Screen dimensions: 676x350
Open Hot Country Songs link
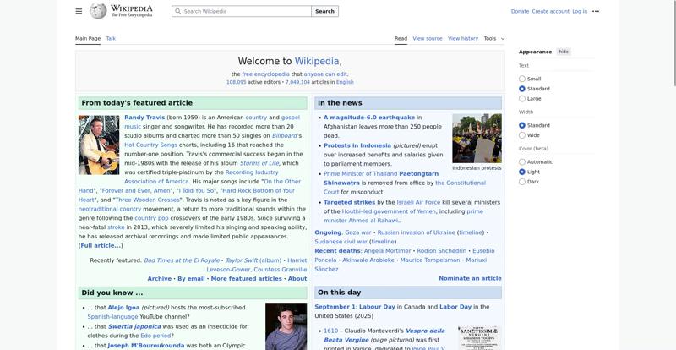point(151,145)
